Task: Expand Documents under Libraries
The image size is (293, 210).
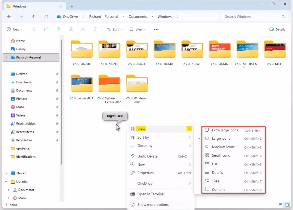Action: 8,190
